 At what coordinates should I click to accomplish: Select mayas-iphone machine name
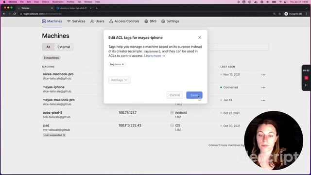53,87
